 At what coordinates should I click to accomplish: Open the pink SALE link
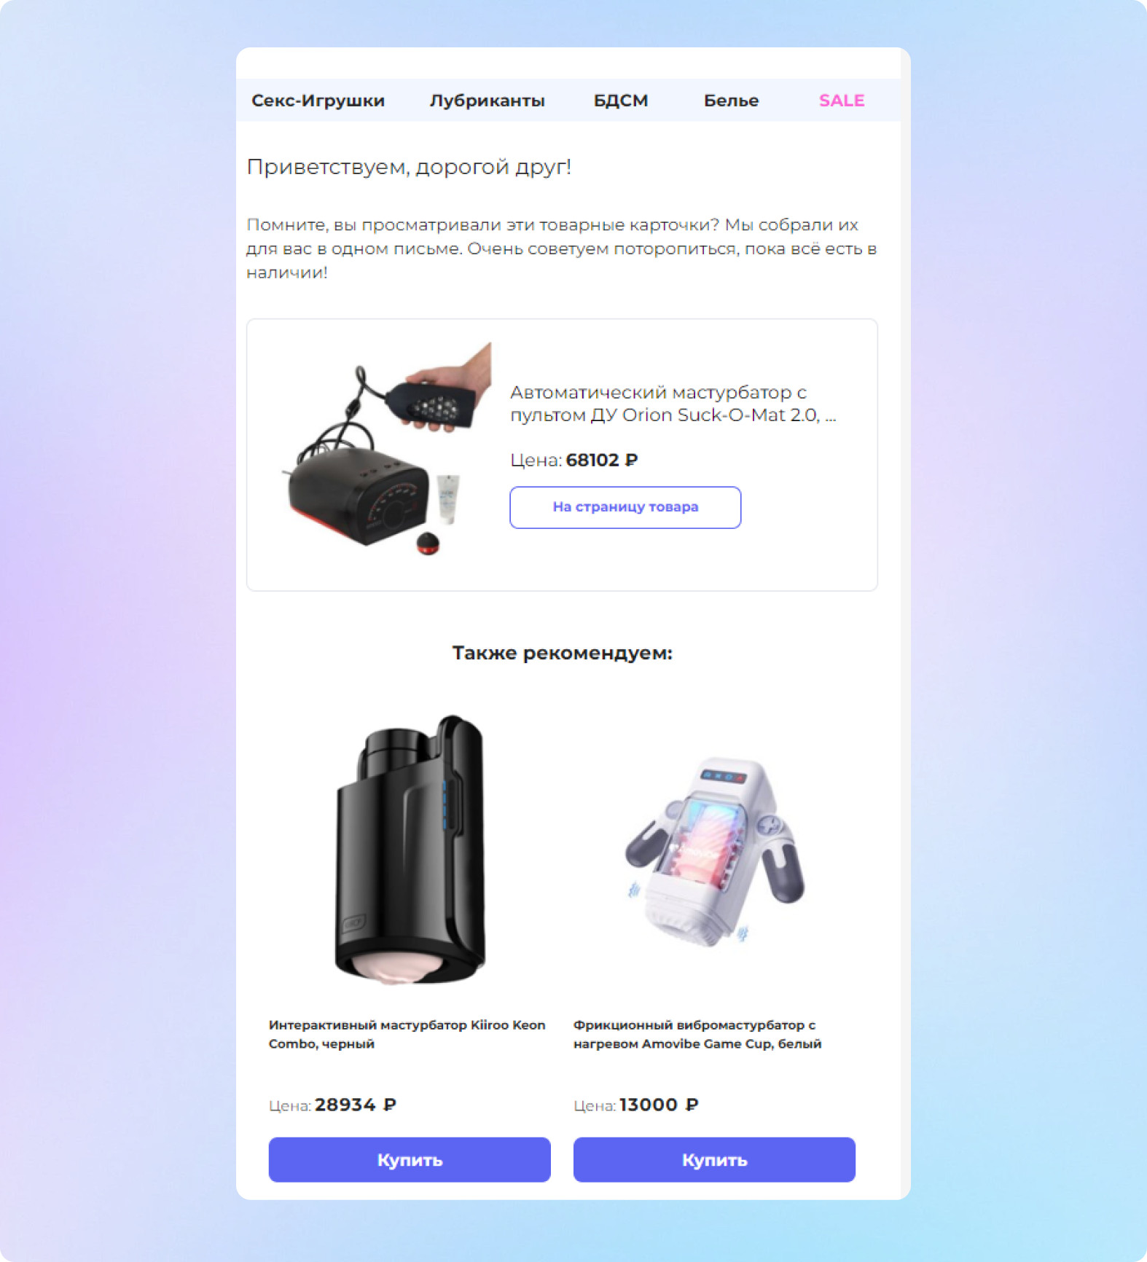point(842,101)
